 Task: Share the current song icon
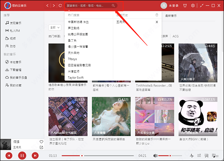click(x=41, y=147)
